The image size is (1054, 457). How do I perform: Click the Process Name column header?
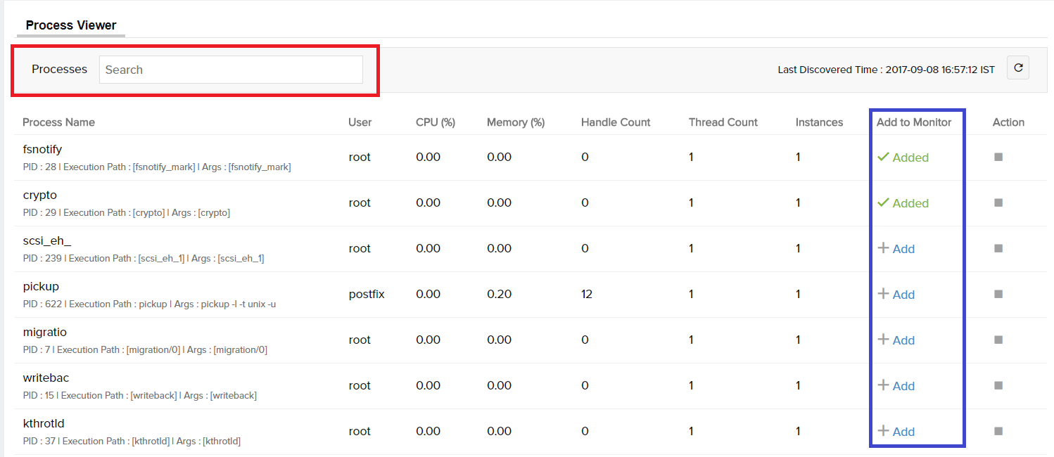coord(58,122)
